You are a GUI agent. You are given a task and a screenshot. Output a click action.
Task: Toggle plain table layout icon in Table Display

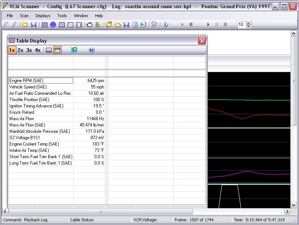tap(49, 50)
